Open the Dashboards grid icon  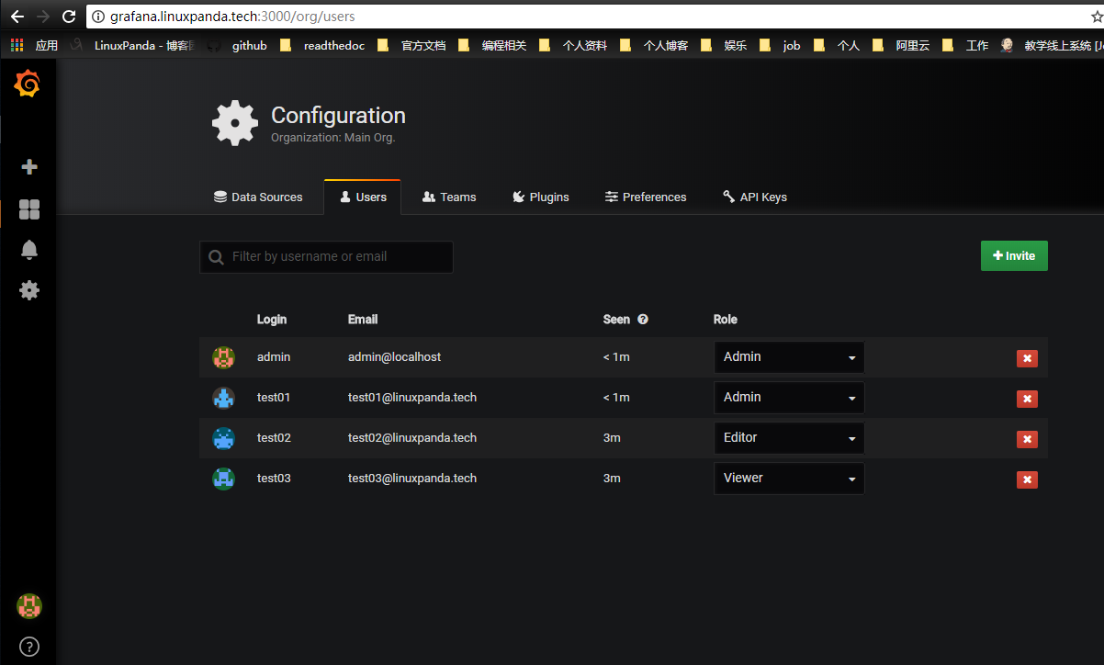pos(29,209)
